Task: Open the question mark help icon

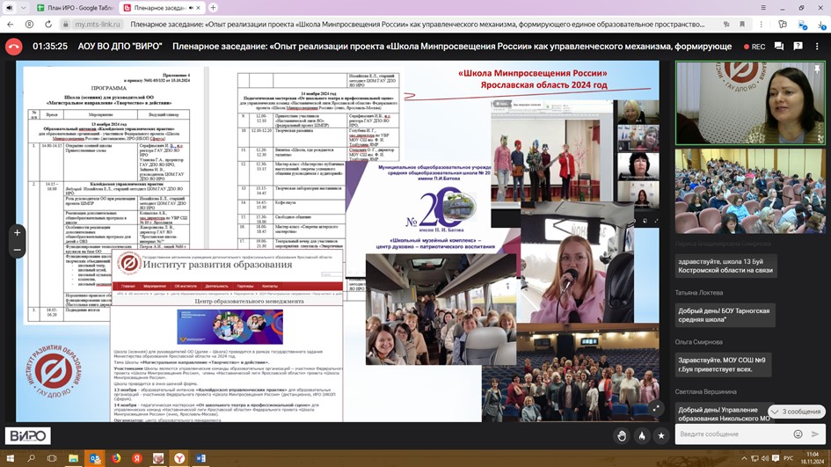Action: [798, 47]
